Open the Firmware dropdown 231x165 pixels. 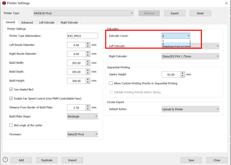click(x=82, y=134)
